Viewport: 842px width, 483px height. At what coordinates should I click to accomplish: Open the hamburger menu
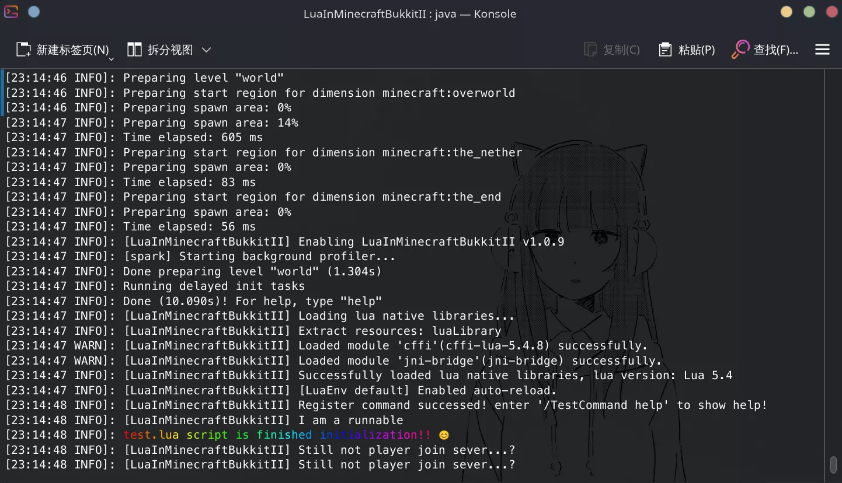pyautogui.click(x=822, y=50)
